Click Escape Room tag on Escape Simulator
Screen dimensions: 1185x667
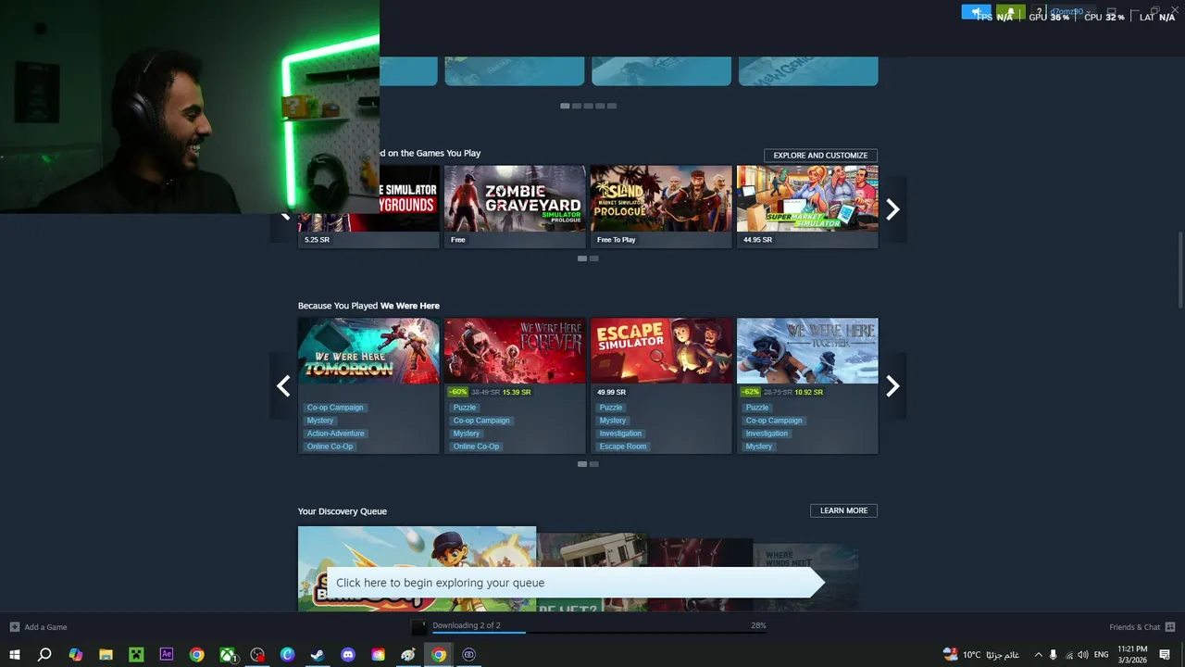[623, 447]
